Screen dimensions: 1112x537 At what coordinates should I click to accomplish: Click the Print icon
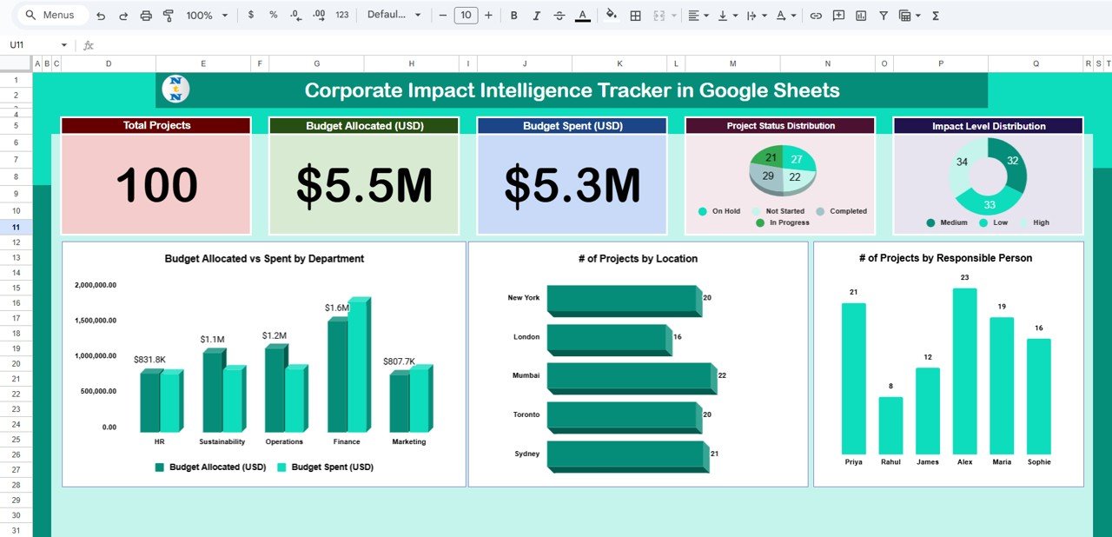[x=146, y=16]
